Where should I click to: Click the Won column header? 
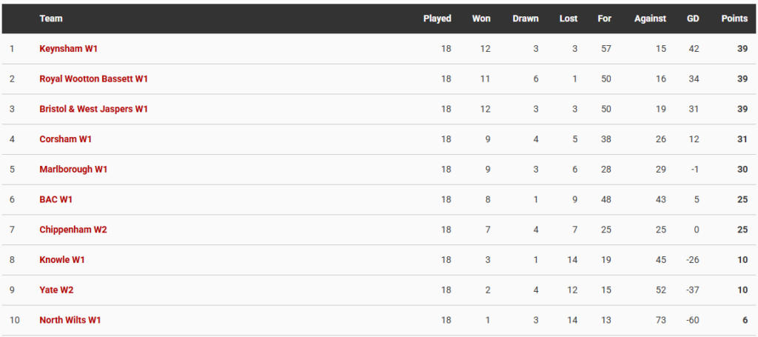(481, 19)
